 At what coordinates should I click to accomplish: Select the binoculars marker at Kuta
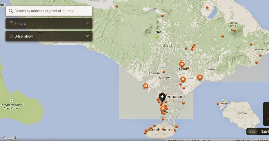click(163, 108)
